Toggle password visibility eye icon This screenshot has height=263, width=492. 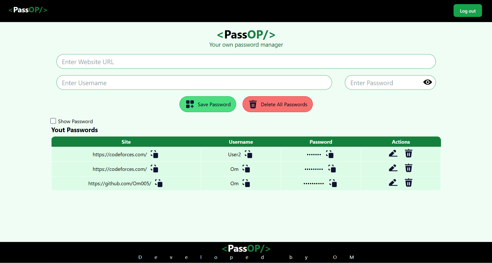pyautogui.click(x=427, y=82)
